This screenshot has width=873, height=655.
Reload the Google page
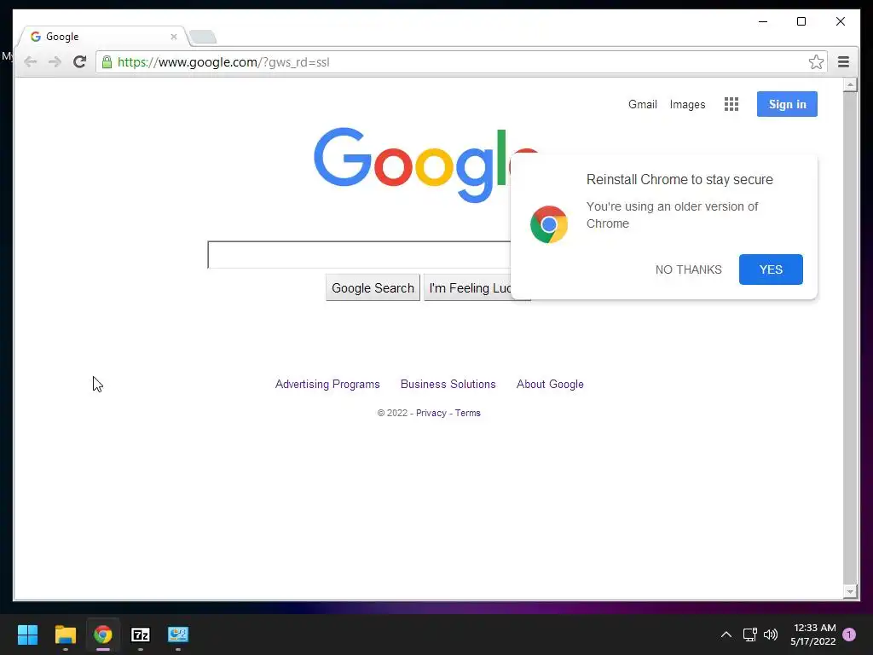pos(79,61)
